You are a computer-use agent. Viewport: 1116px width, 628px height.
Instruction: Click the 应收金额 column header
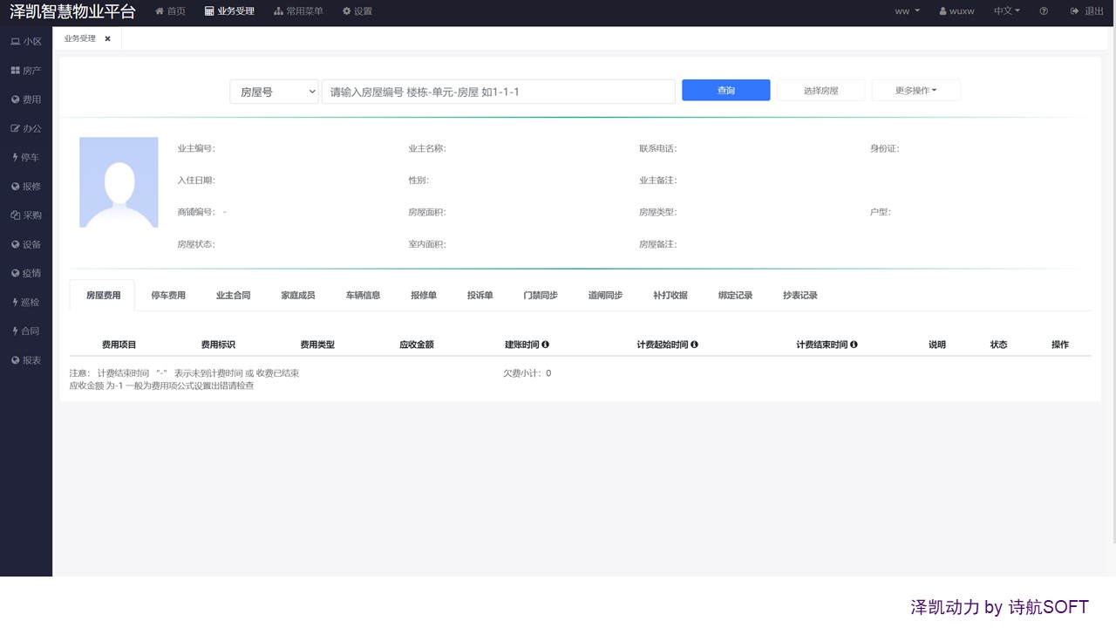[x=417, y=345]
